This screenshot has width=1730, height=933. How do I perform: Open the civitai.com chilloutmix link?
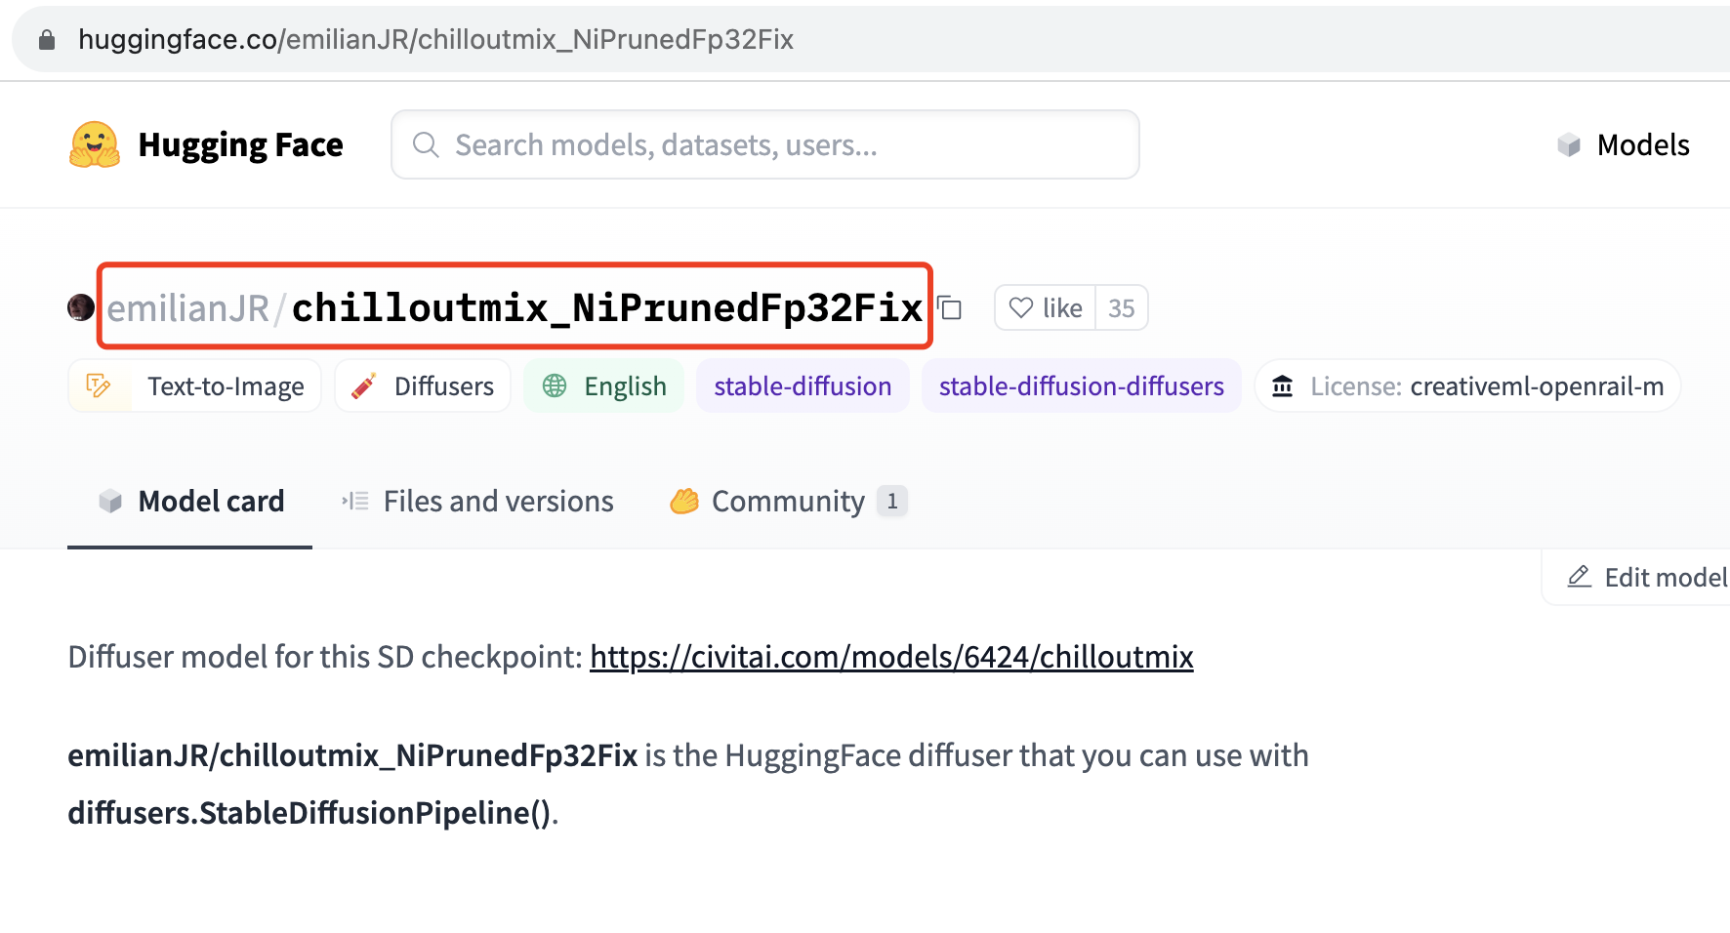point(891,657)
